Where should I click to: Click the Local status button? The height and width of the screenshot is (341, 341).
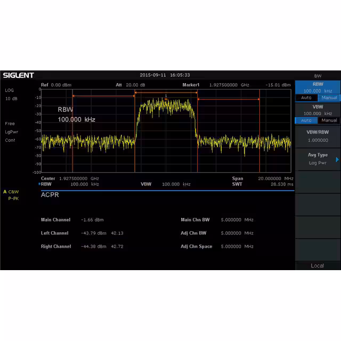pyautogui.click(x=318, y=265)
